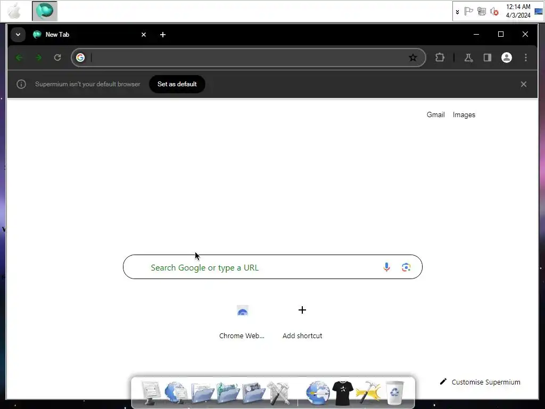Open the hammer and wrench tools dock icon
This screenshot has height=409, width=545.
point(278,393)
